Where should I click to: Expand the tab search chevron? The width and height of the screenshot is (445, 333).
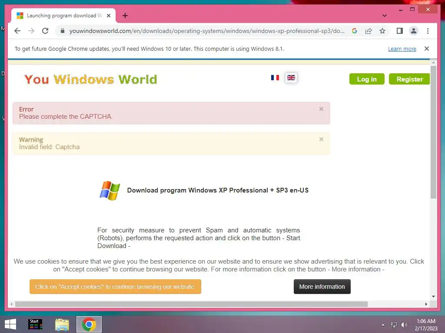384,16
